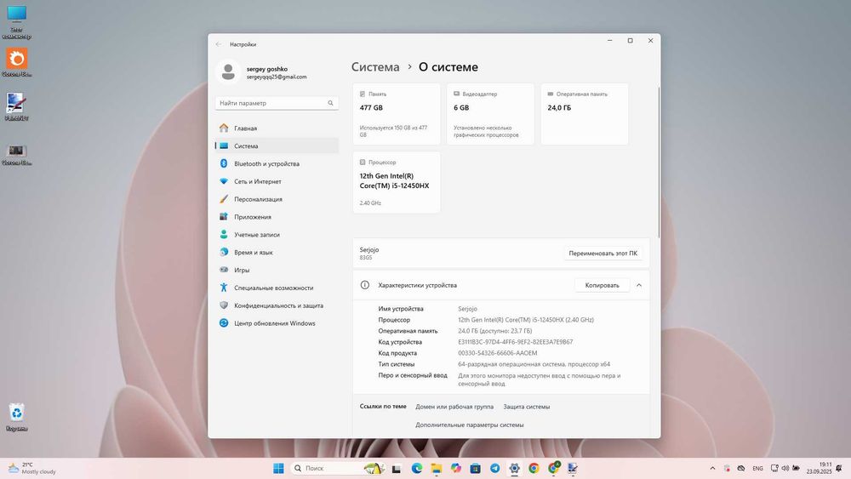Open Центр обновления Windows
This screenshot has width=851, height=479.
277,323
